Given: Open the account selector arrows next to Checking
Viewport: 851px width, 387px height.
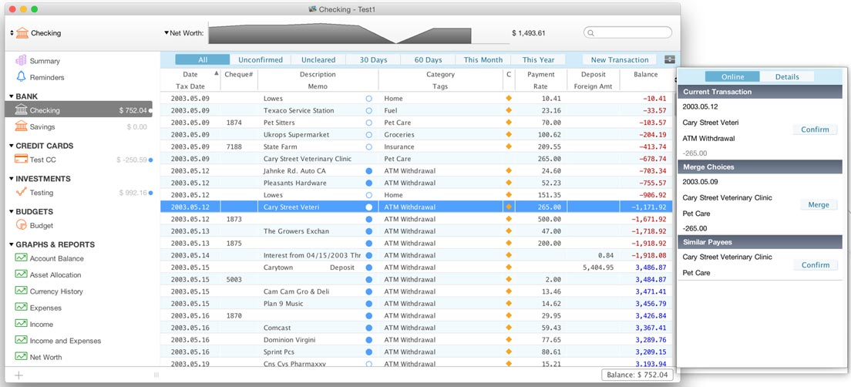Looking at the screenshot, I should click(x=12, y=33).
